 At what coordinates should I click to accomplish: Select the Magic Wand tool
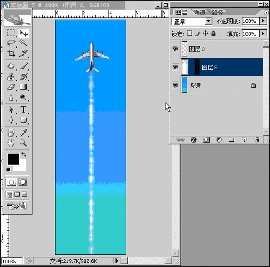[24, 43]
